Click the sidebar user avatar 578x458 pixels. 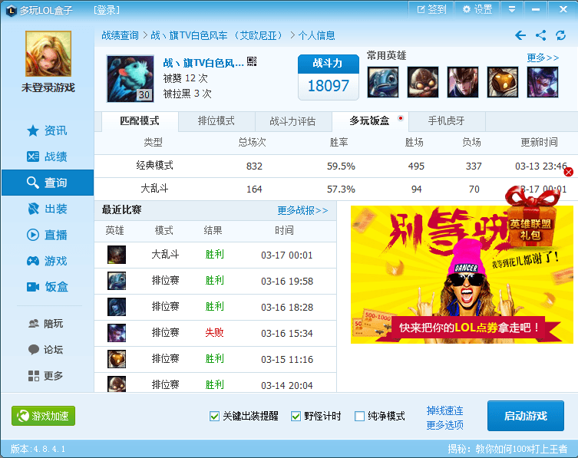pos(48,54)
